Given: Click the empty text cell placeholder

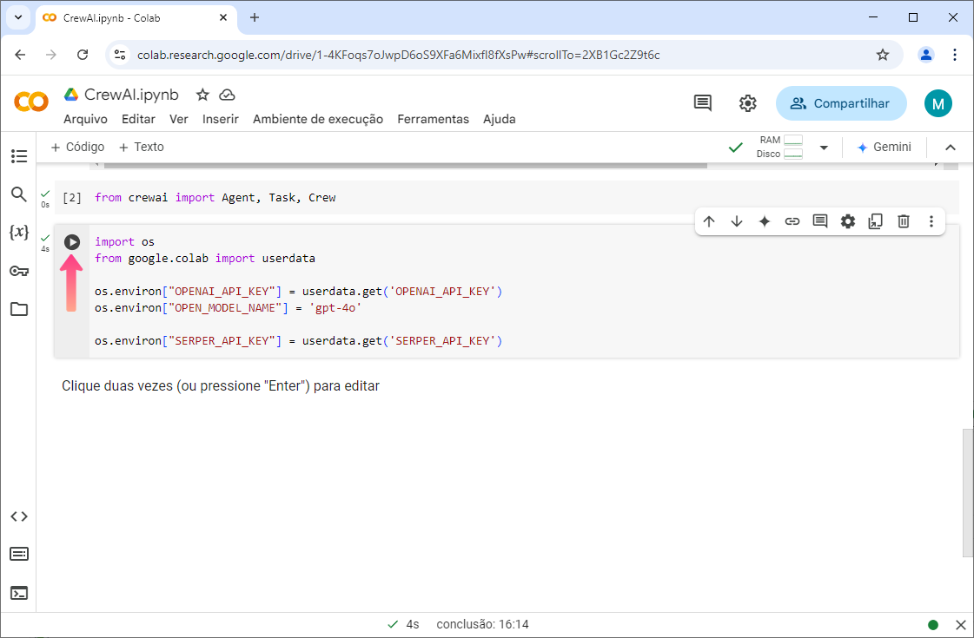Looking at the screenshot, I should 221,386.
